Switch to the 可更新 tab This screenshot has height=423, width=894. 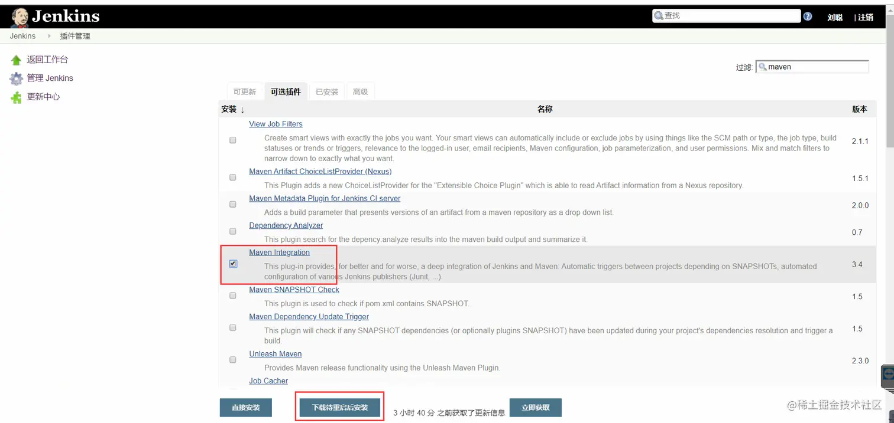[x=245, y=91]
